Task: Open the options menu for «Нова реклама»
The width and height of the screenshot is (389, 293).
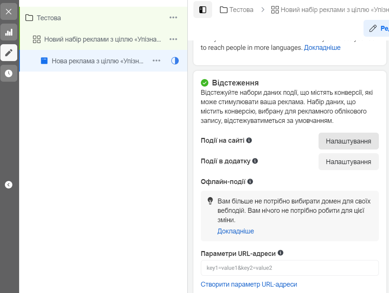Action: 156,60
